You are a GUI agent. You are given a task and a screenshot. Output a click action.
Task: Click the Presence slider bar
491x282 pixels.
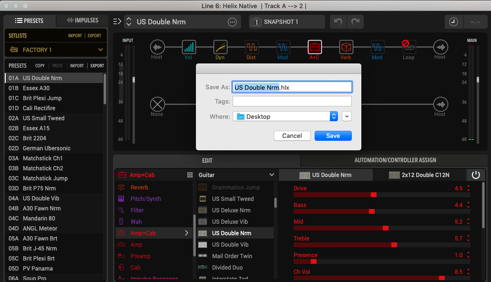point(382,261)
